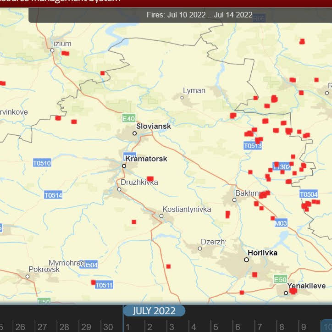Click the Druzhkivka city marker circle
Image resolution: width=332 pixels, height=332 pixels.
coord(119,189)
